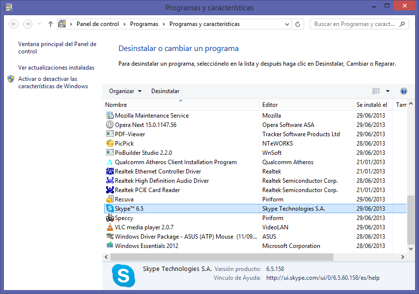Click Desinstalar in the toolbar
The image size is (419, 294).
(165, 91)
